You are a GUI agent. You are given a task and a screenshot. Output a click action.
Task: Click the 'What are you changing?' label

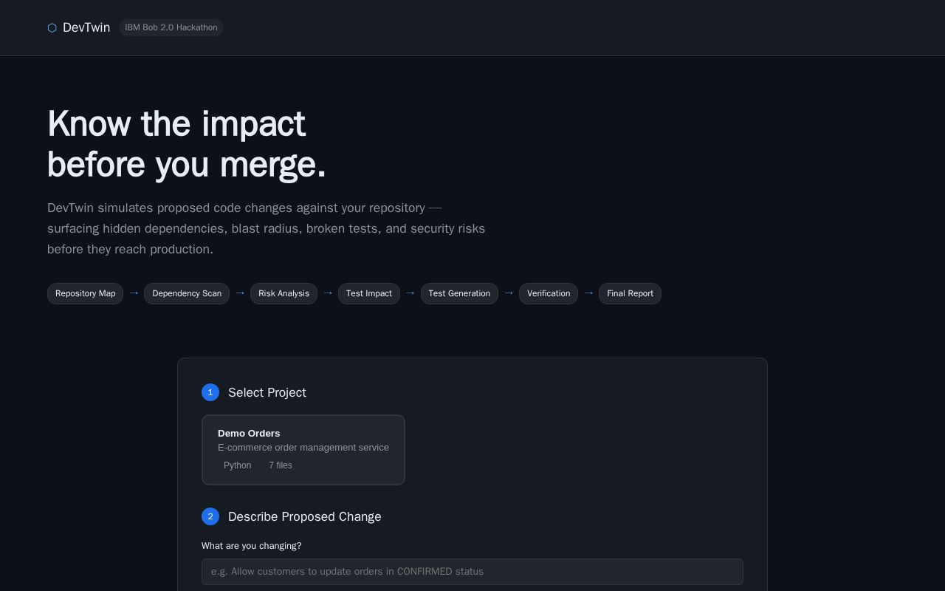tap(252, 546)
